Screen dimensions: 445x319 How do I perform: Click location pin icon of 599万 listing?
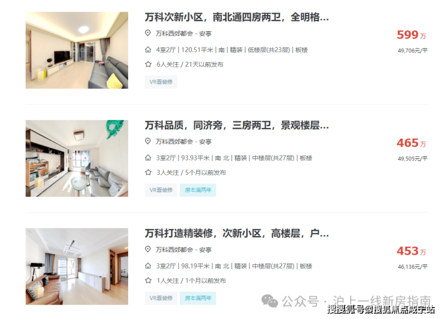pyautogui.click(x=147, y=33)
